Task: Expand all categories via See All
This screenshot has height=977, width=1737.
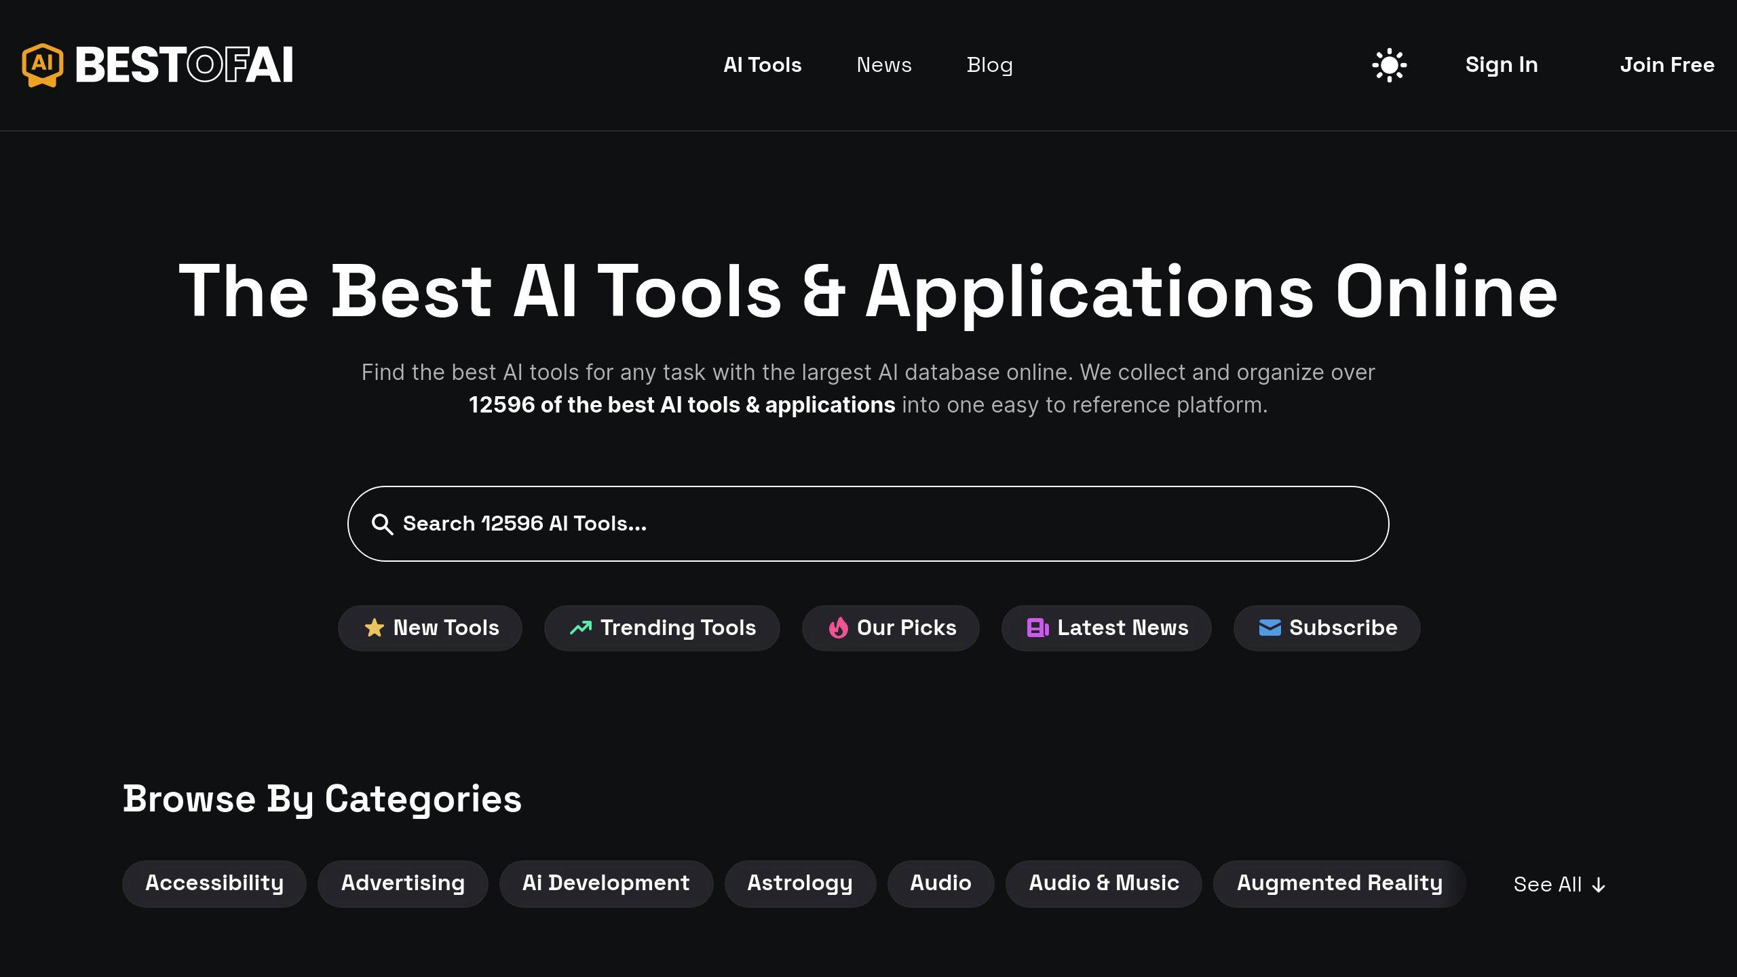Action: tap(1561, 884)
